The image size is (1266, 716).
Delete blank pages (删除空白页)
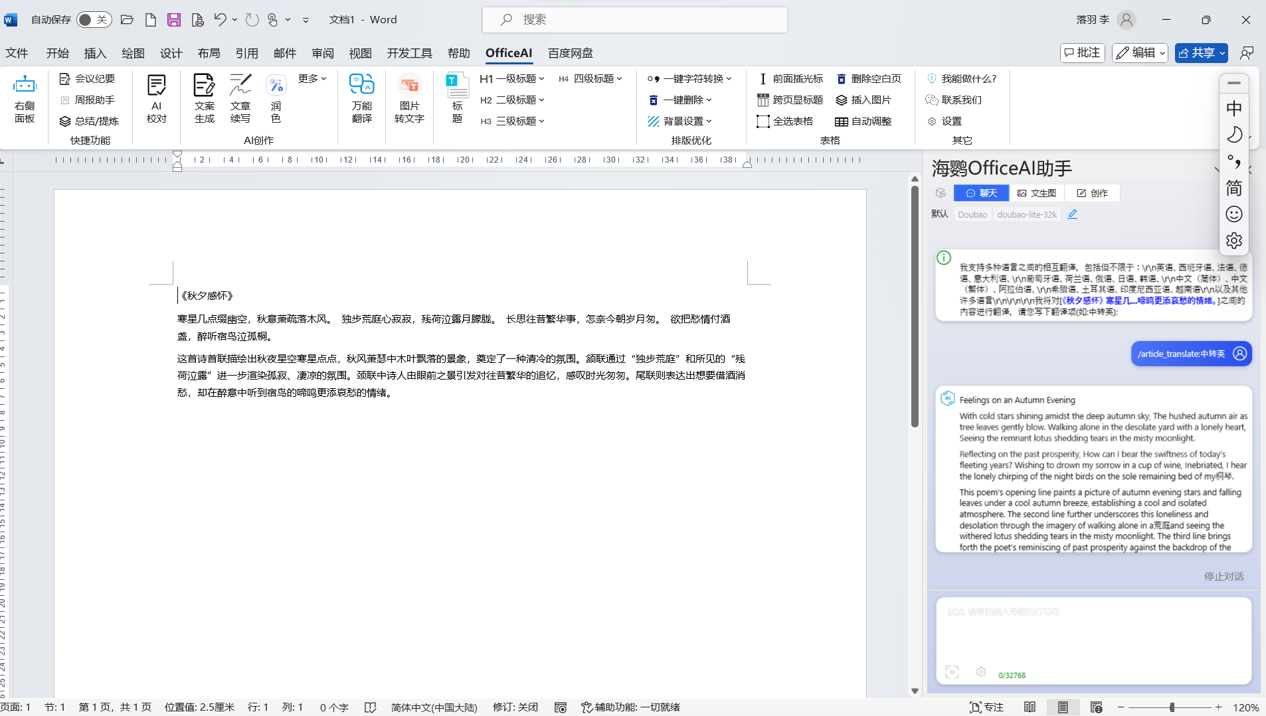pos(869,79)
